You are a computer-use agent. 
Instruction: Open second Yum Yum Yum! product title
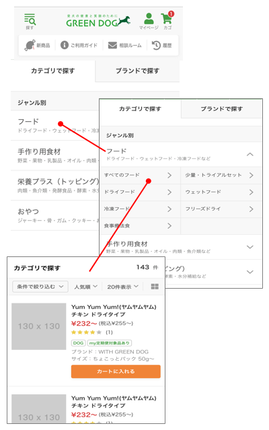pyautogui.click(x=114, y=402)
